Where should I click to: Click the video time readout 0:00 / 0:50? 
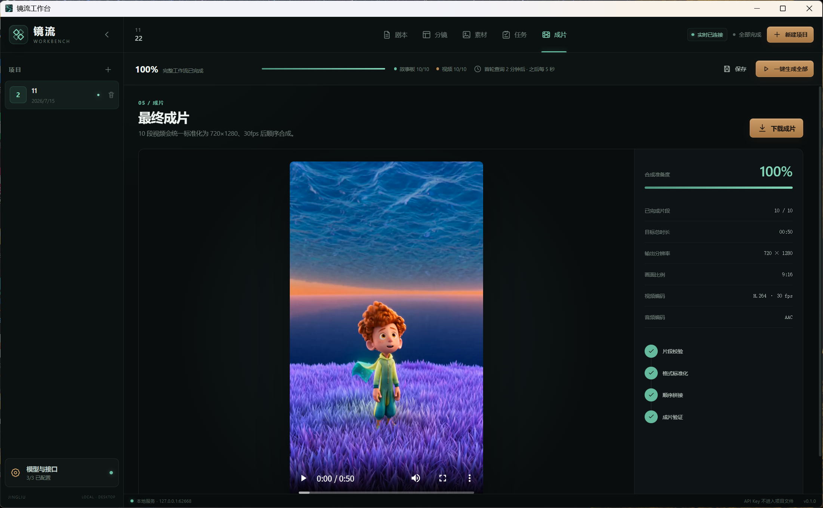[335, 478]
